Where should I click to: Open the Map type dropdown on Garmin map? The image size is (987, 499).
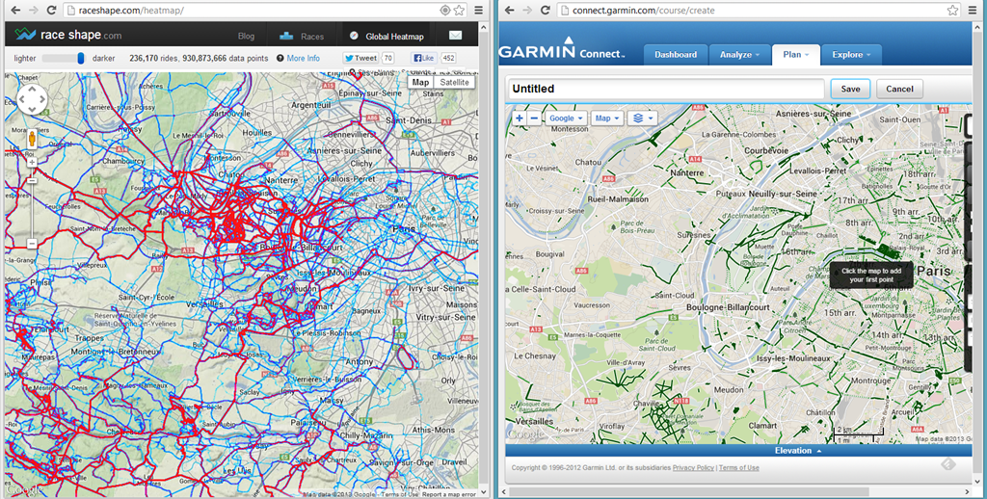pos(607,118)
